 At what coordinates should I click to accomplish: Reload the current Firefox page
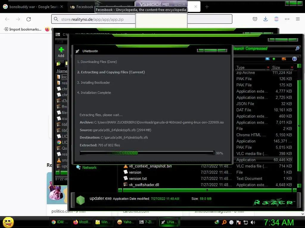tap(29, 19)
